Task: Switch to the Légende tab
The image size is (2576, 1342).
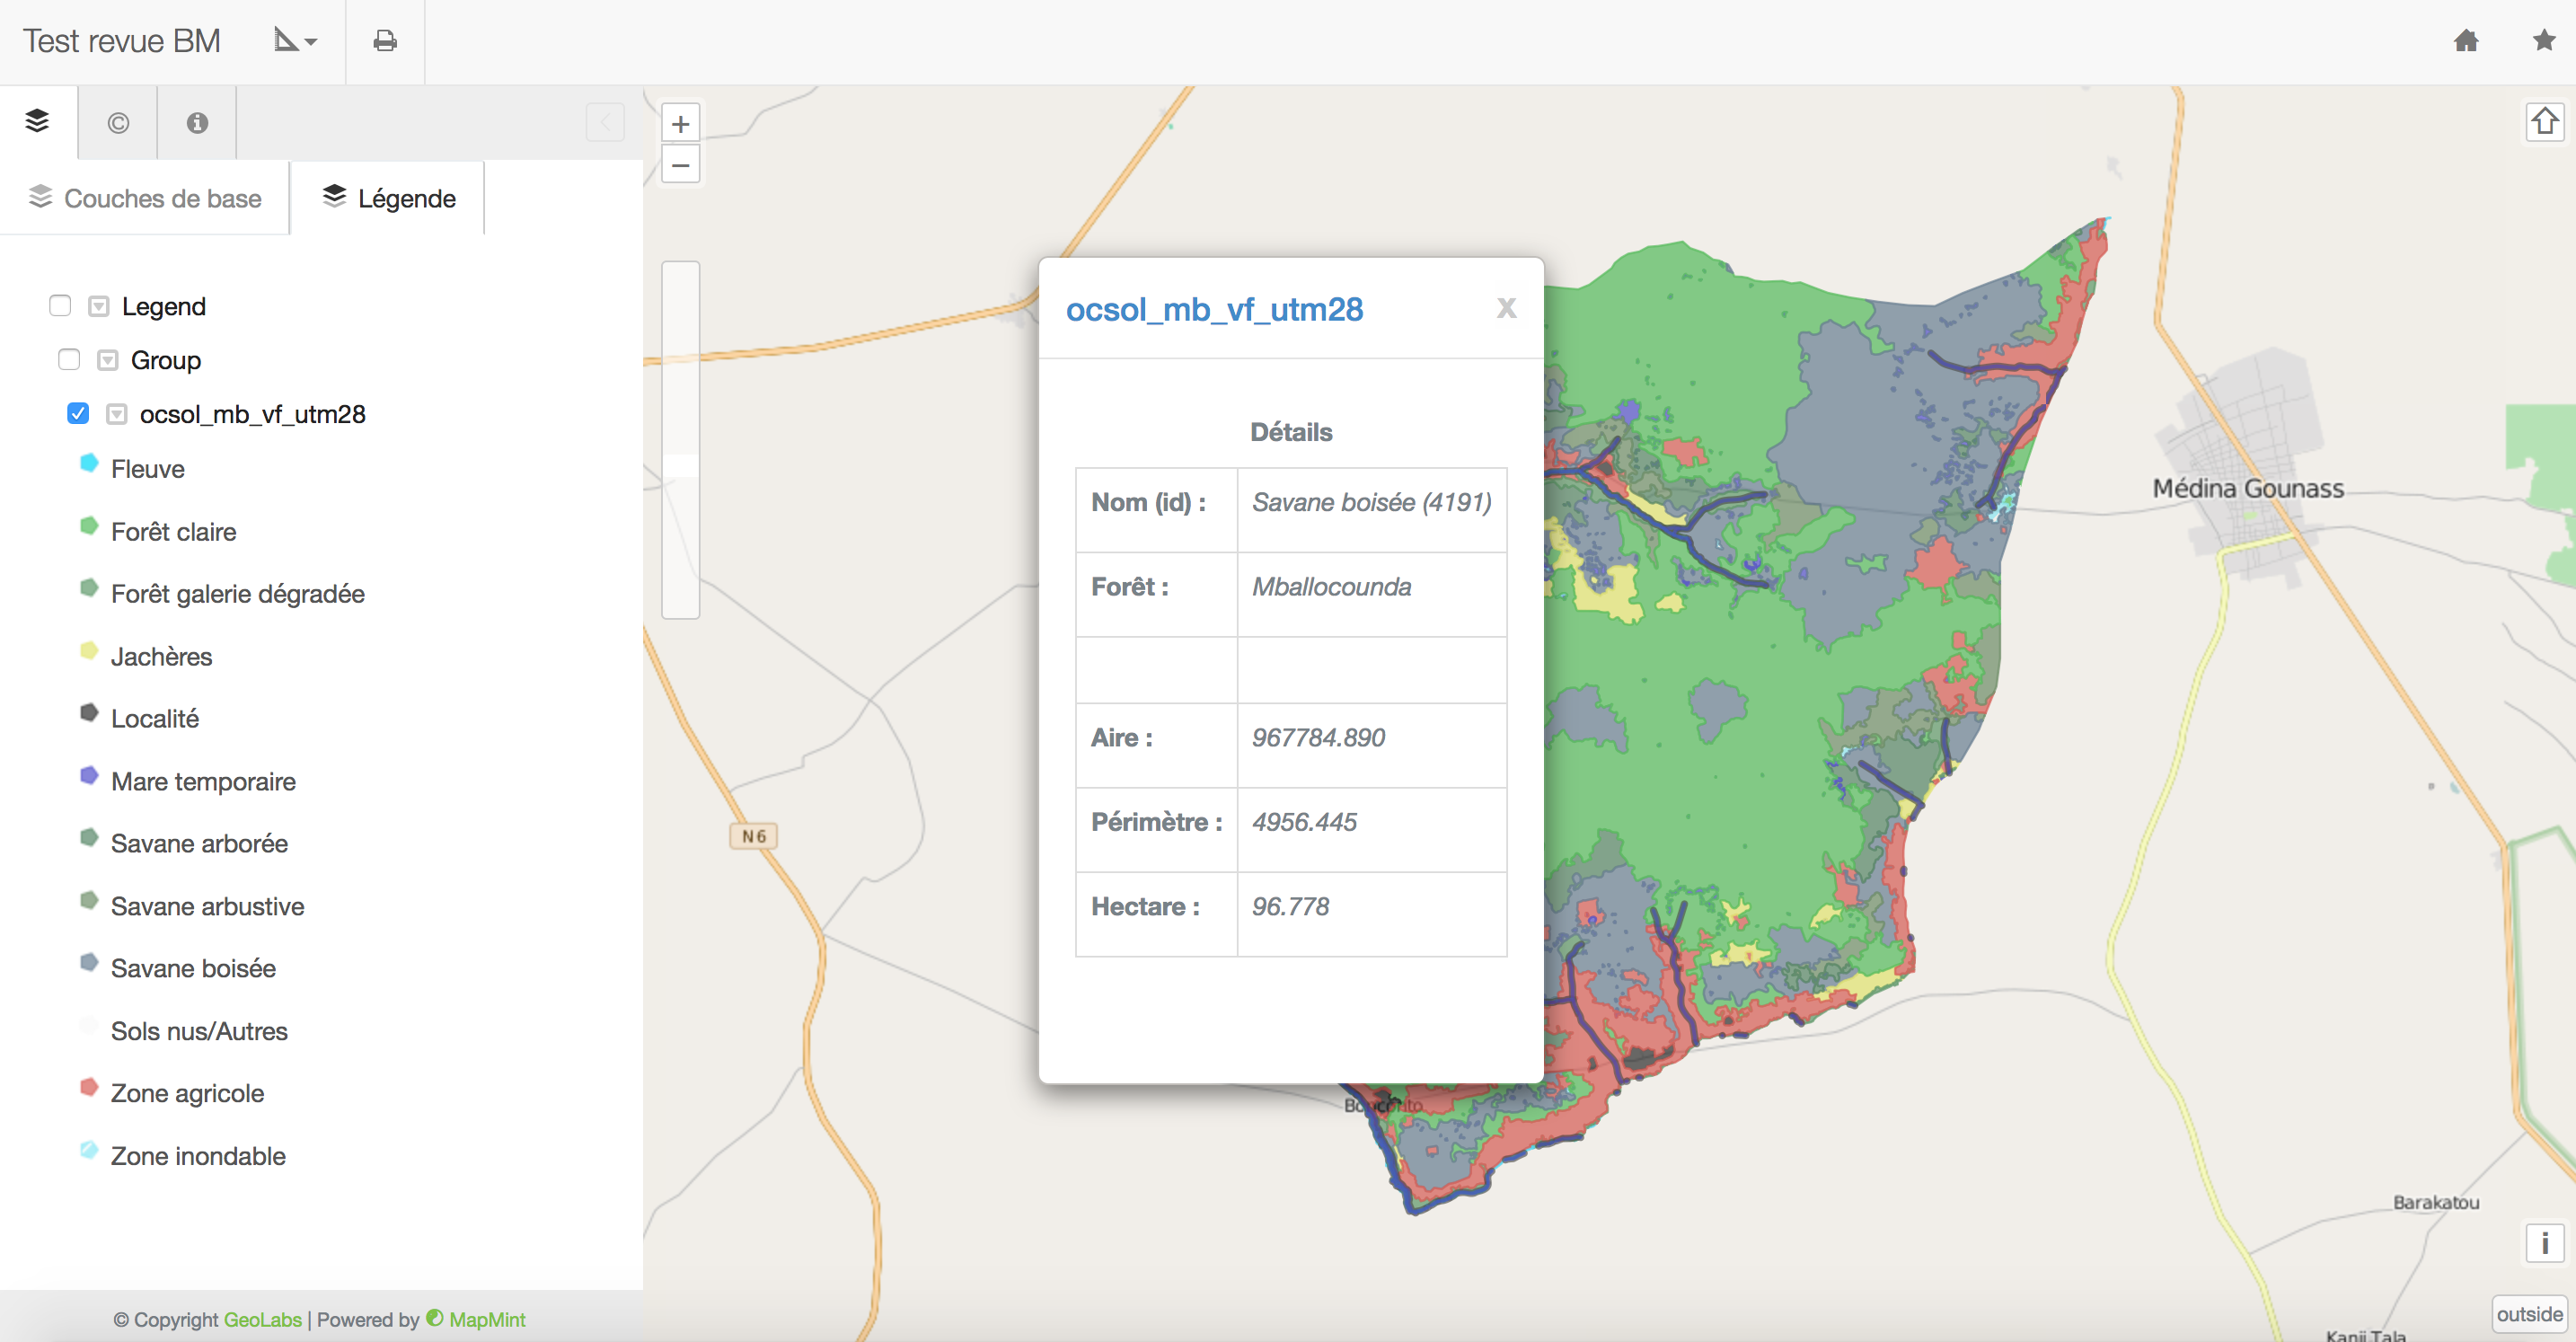Action: click(x=388, y=197)
